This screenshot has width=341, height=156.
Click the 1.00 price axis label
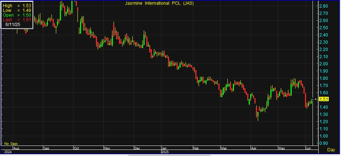[x=324, y=136]
